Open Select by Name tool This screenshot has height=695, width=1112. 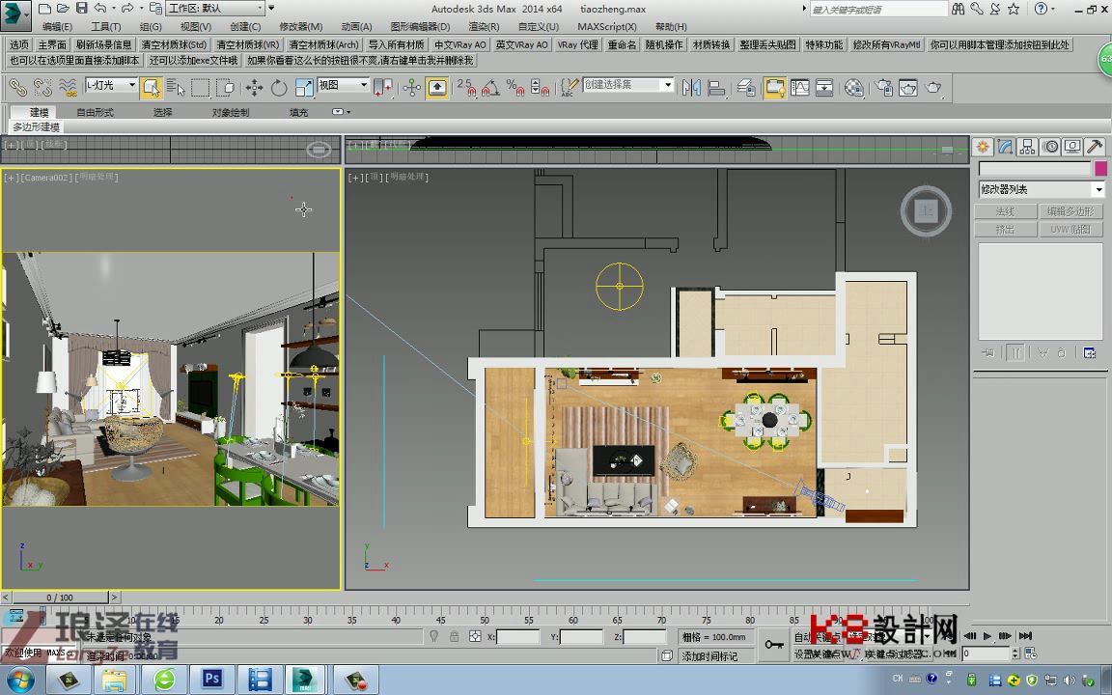pos(176,87)
